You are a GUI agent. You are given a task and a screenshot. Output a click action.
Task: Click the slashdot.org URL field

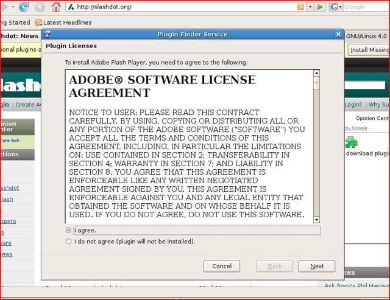click(182, 7)
